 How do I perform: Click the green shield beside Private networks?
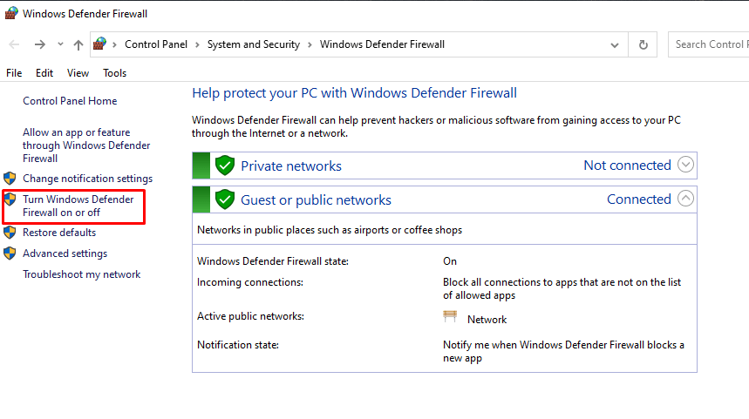pos(225,166)
